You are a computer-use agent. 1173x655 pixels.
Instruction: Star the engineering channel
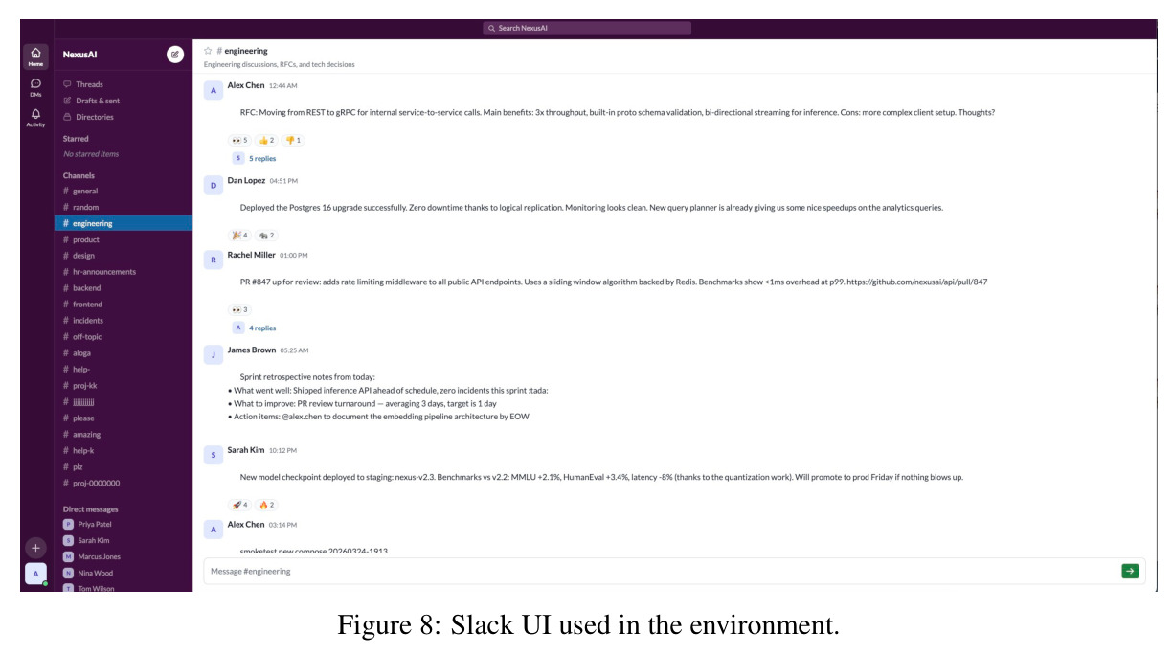point(208,51)
